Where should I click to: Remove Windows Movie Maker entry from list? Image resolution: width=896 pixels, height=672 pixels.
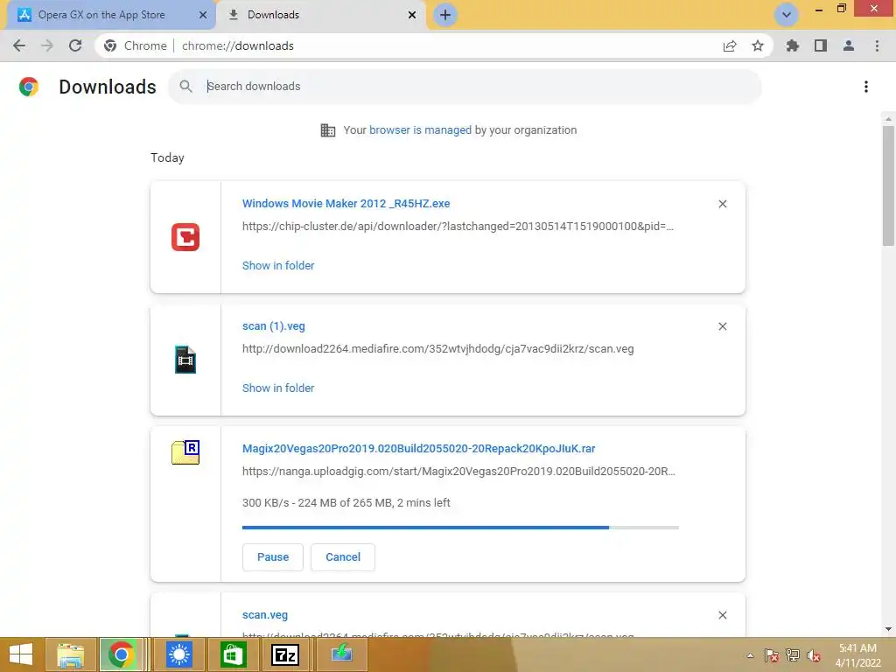[722, 204]
